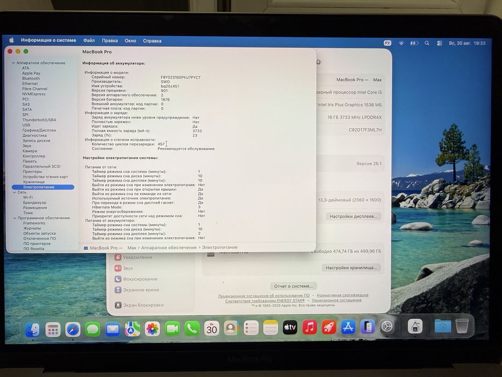Select Bluetooth in the hardware tree
Screen dimensions: 502x377
click(31, 78)
